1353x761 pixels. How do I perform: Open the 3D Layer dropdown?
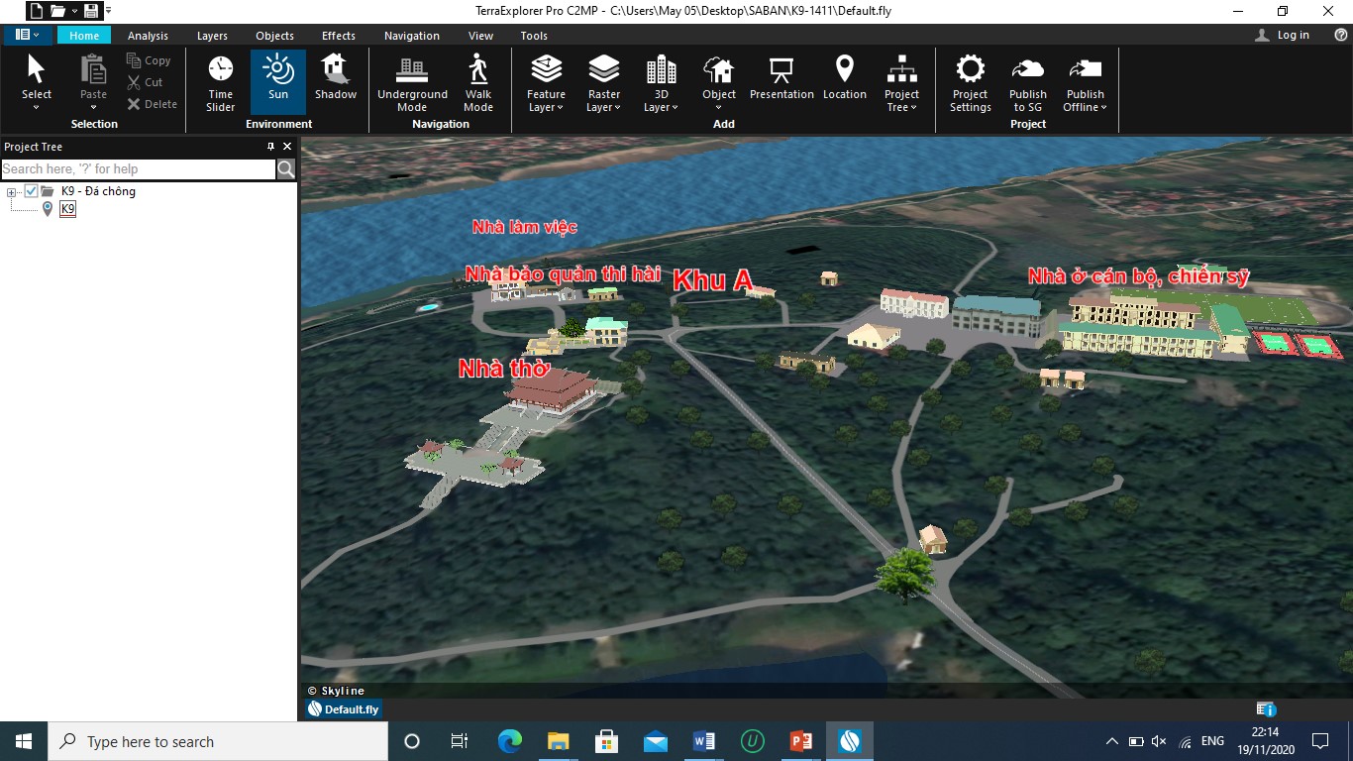(661, 83)
